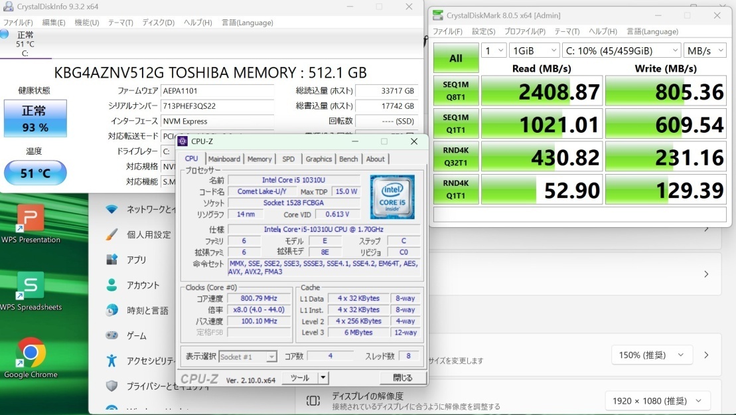Switch to the SPD tab in CPU-Z
736x415 pixels.
[x=289, y=159]
